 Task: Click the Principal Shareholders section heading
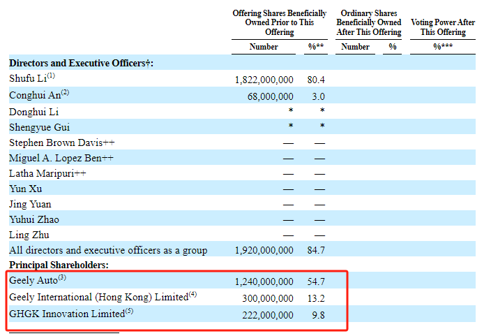coord(59,265)
